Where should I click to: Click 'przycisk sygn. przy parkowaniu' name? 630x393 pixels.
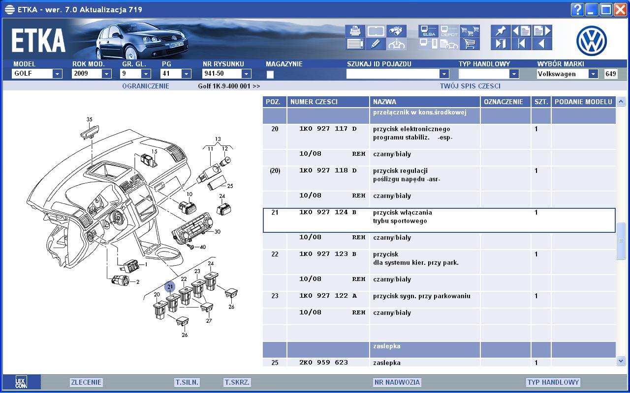[422, 296]
